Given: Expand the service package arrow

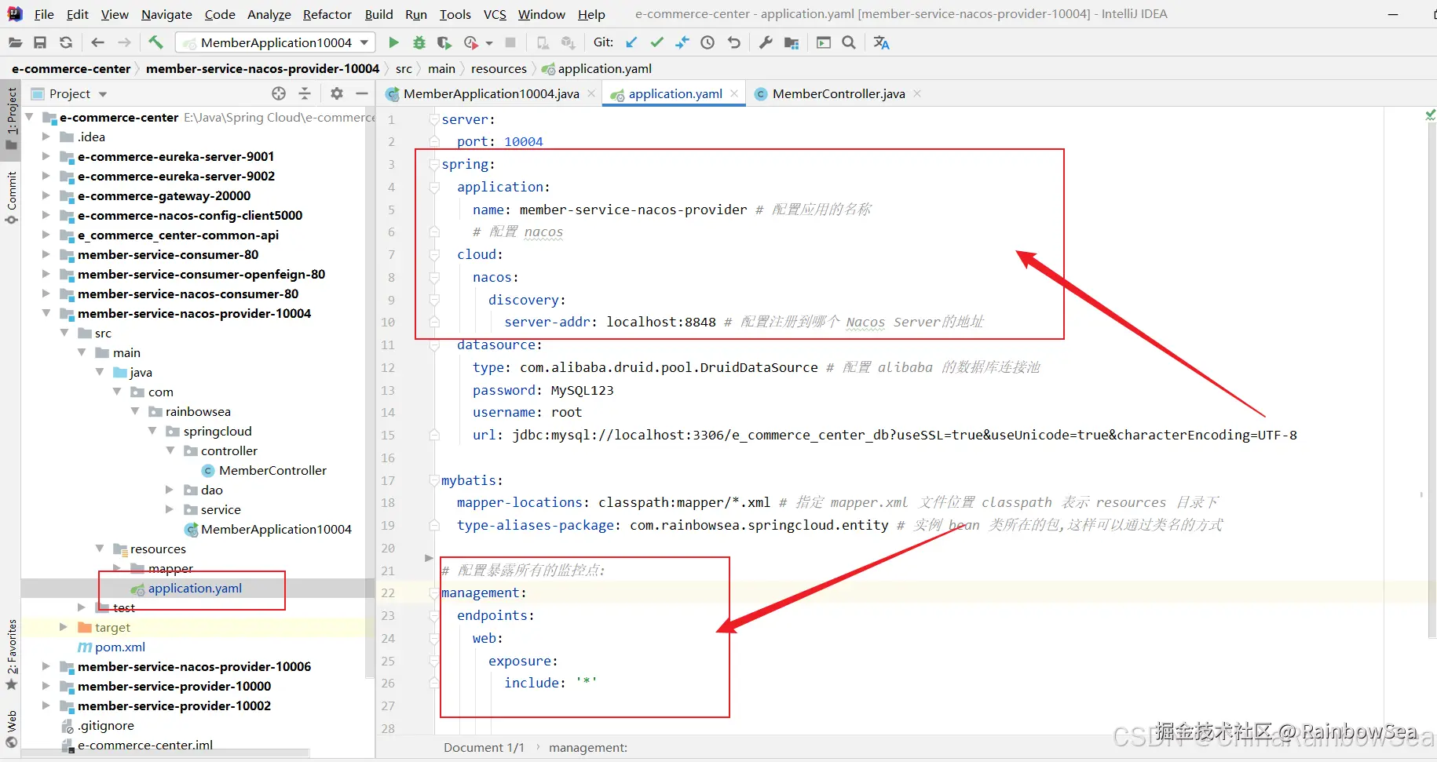Looking at the screenshot, I should point(170,509).
